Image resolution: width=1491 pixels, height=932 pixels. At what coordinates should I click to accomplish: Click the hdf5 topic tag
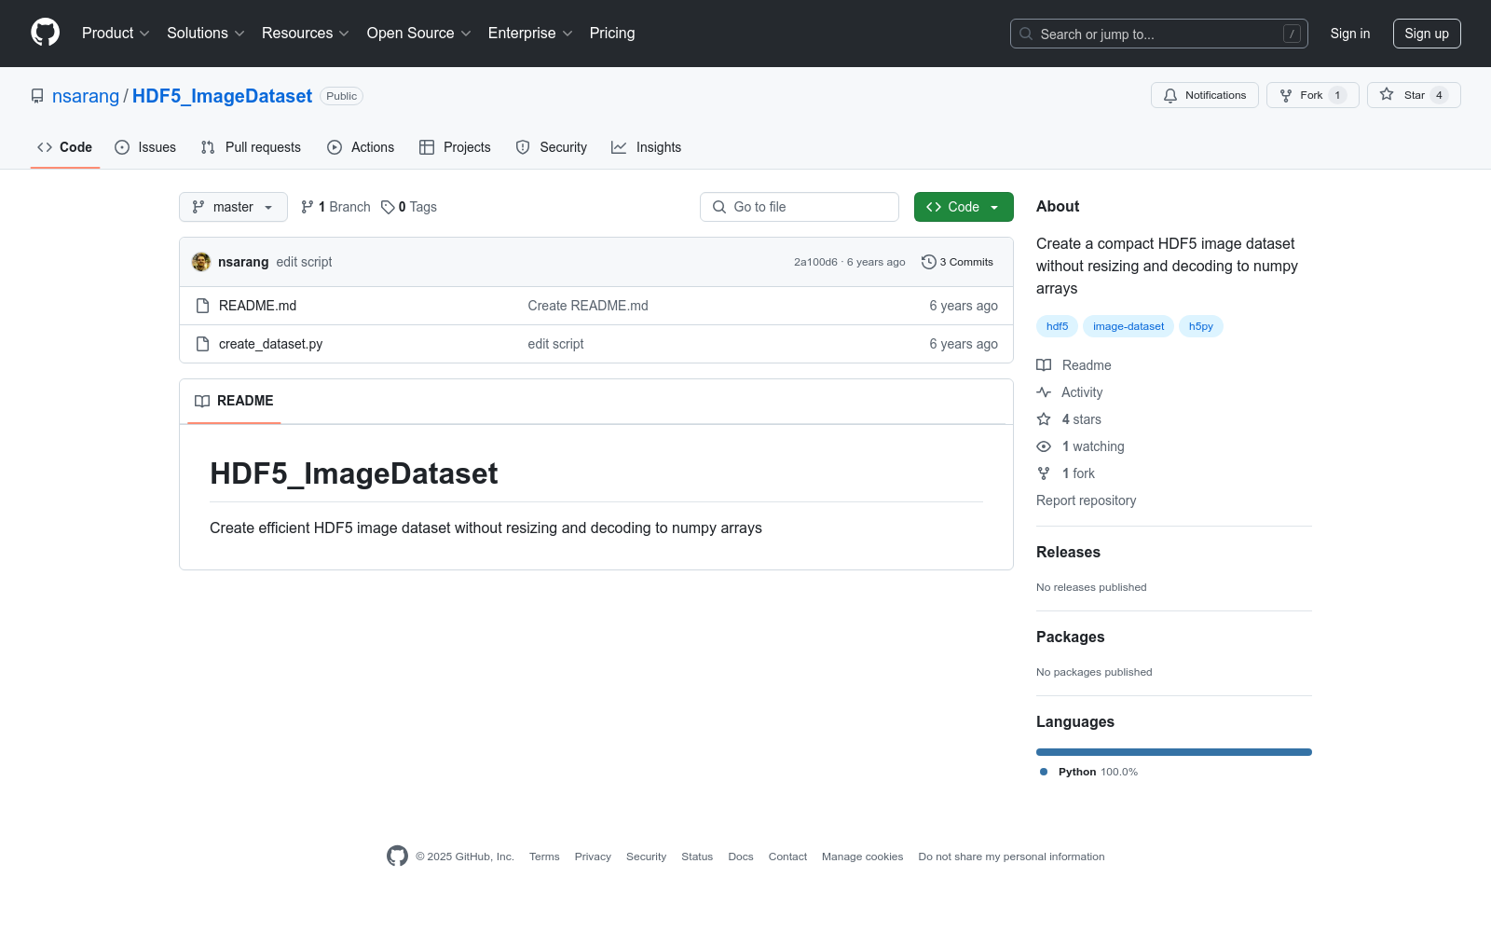point(1057,326)
